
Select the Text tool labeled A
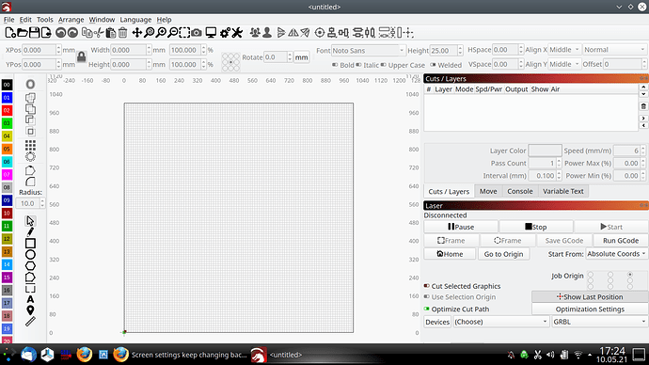[30, 299]
